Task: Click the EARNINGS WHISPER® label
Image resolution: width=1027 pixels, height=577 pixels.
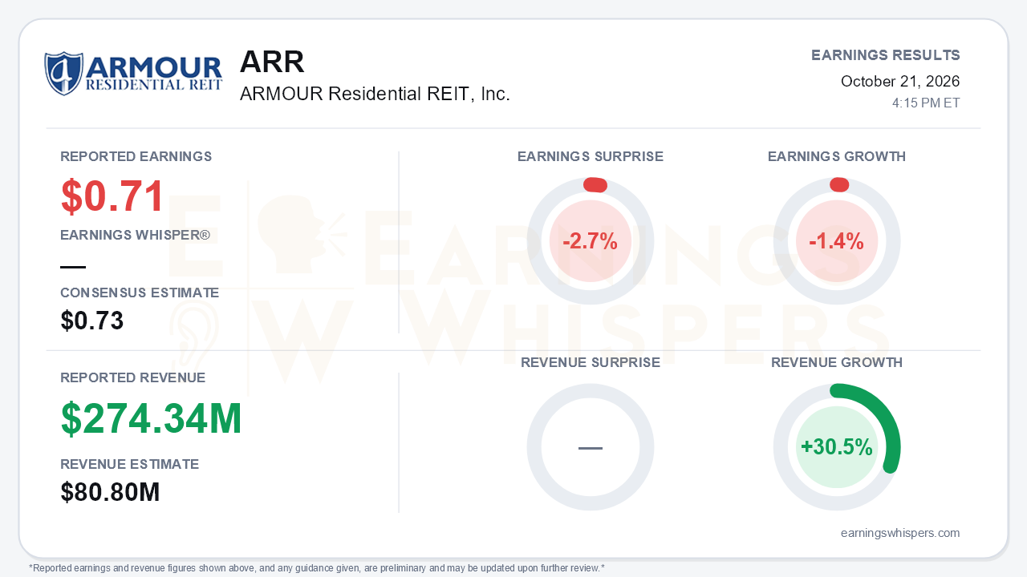Action: click(x=135, y=235)
